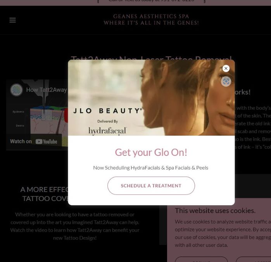The image size is (271, 262).
Task: Open the hamburger navigation menu
Action: click(13, 20)
